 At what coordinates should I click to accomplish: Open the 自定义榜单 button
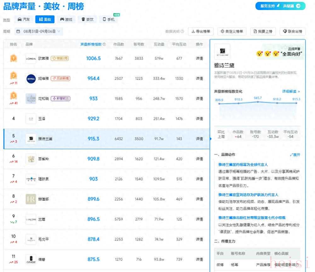(232, 31)
